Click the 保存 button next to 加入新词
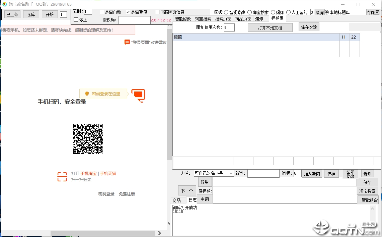This screenshot has width=382, height=237. 331,174
